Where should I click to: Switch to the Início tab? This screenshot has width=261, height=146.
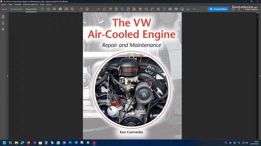(x=4, y=9)
